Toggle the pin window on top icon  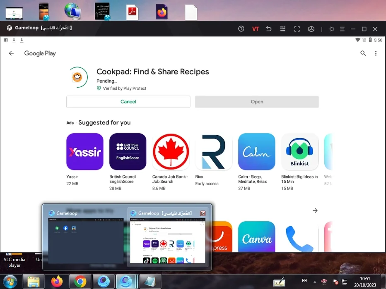pyautogui.click(x=331, y=29)
